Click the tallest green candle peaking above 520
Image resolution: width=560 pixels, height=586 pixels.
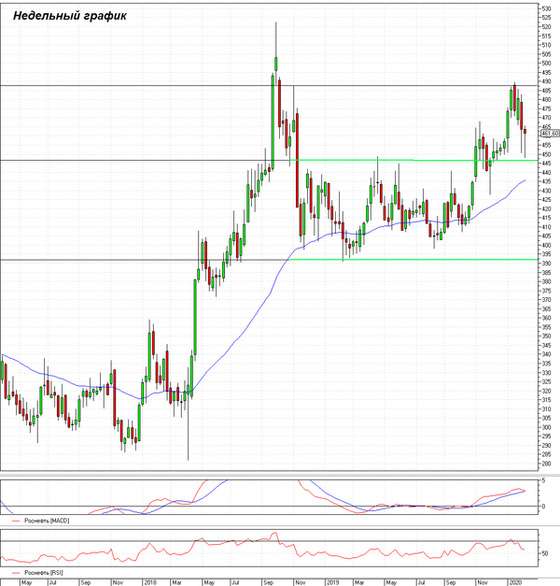[276, 64]
